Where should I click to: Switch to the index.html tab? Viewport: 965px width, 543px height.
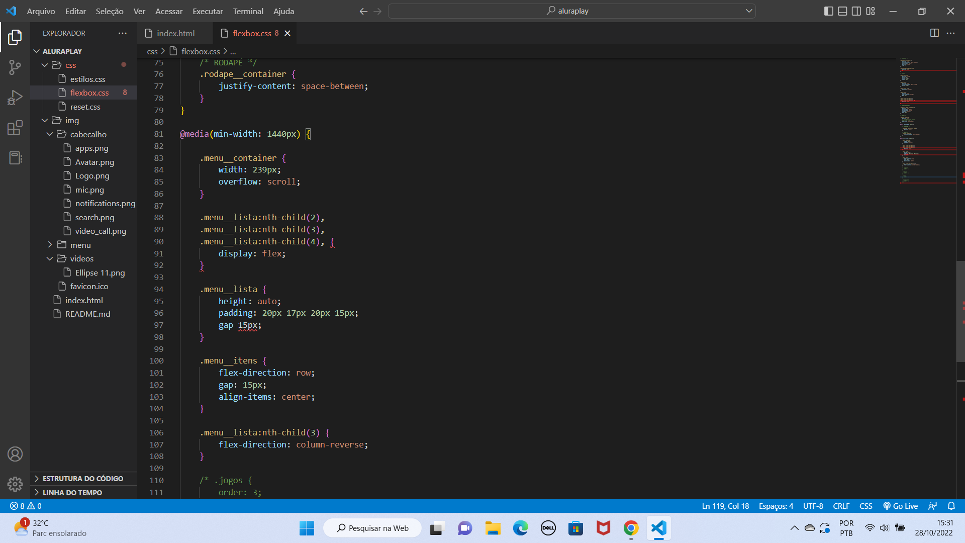click(x=175, y=33)
